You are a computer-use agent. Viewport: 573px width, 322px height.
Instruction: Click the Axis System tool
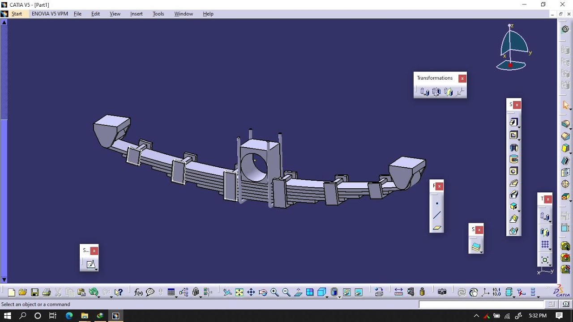tap(486, 292)
